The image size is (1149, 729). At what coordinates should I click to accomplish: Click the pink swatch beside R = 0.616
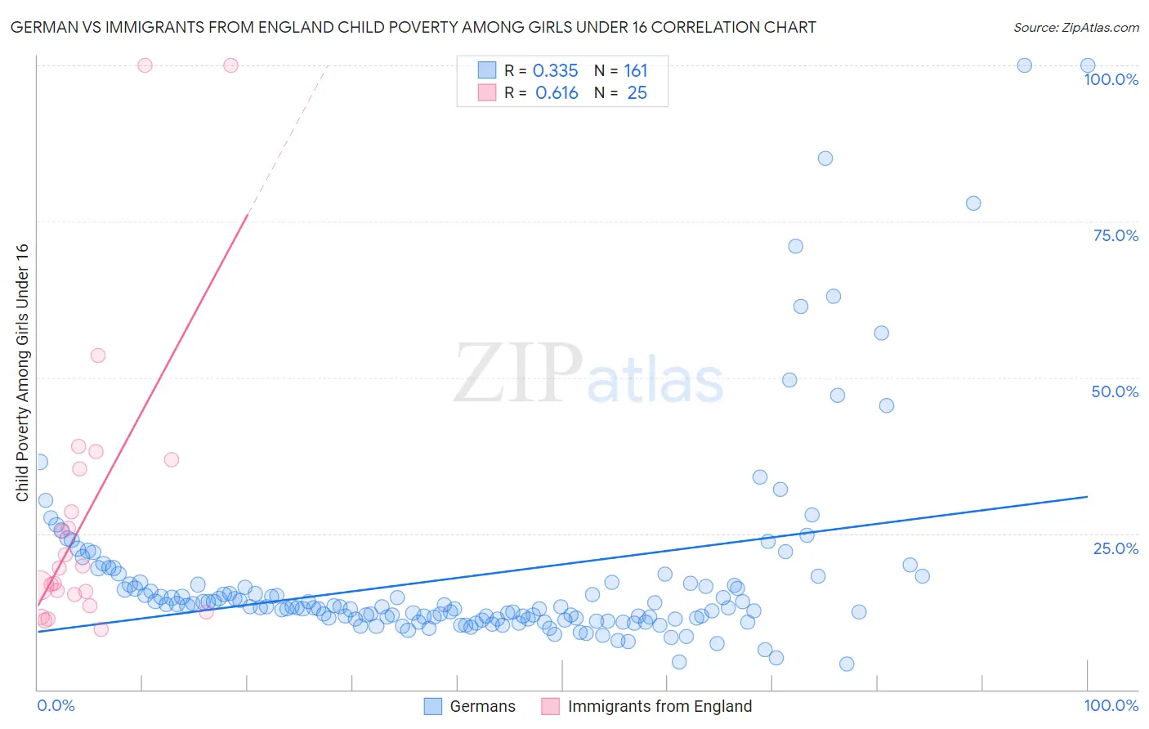point(487,92)
